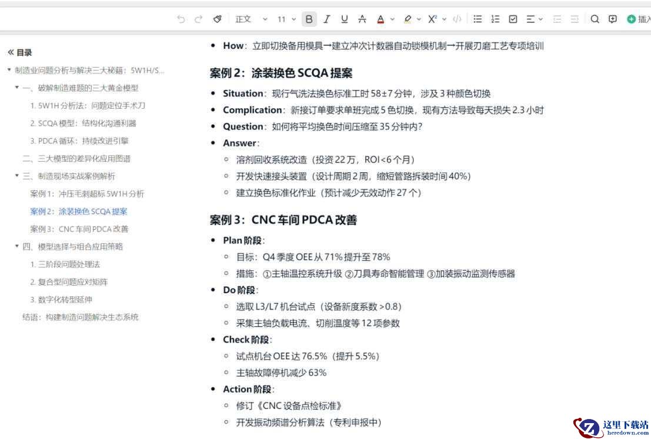Viewport: 651px width, 439px height.
Task: Collapse the 目录 outline panel
Action: tap(11, 52)
